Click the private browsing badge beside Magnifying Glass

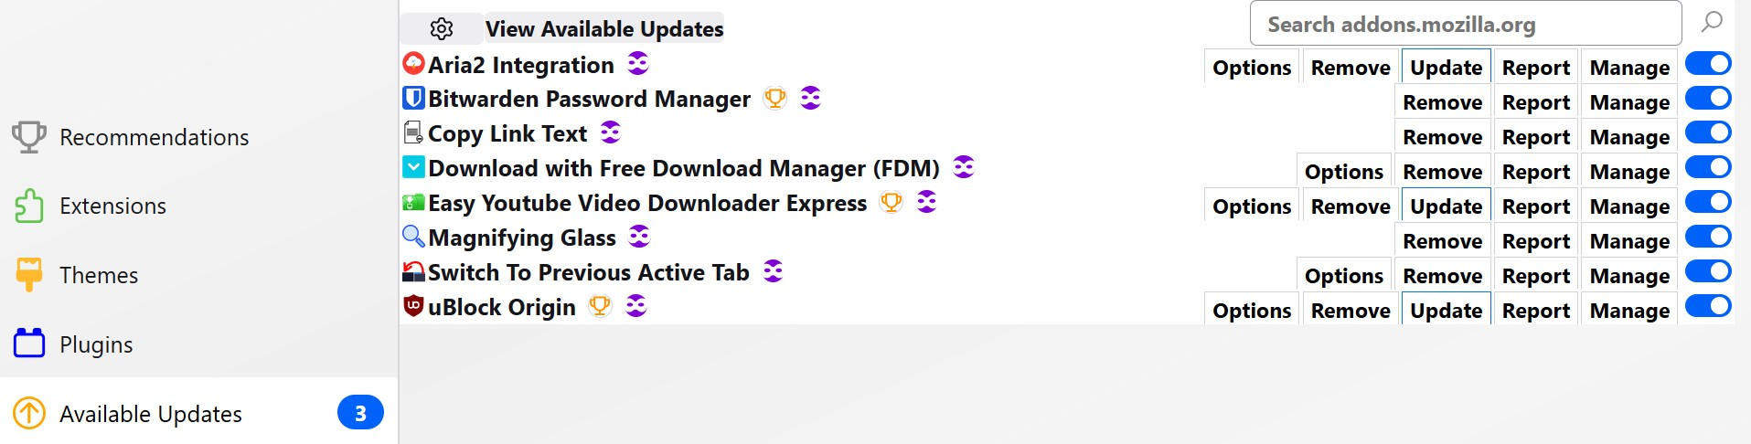(639, 238)
